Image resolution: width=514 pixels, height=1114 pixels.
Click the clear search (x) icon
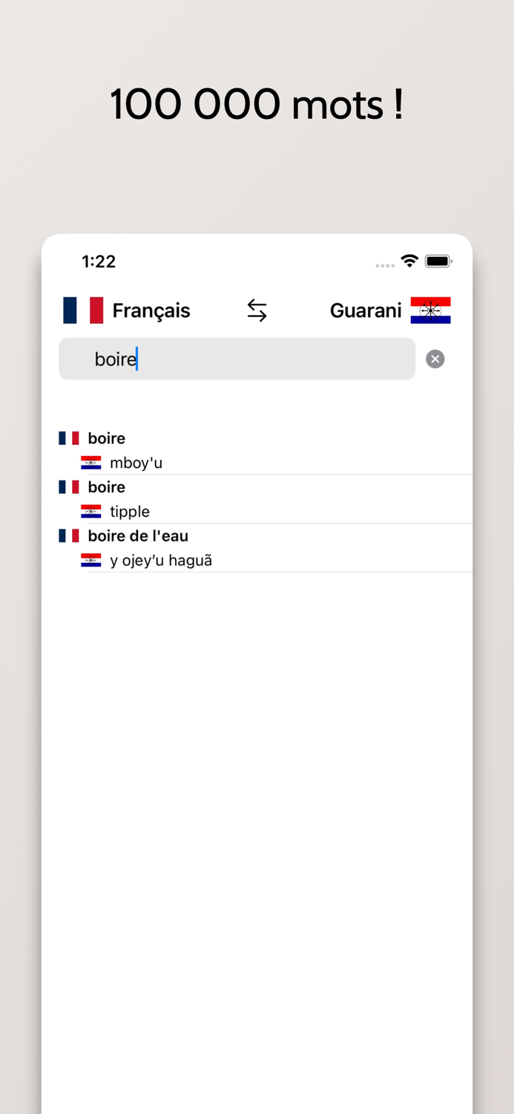coord(435,359)
